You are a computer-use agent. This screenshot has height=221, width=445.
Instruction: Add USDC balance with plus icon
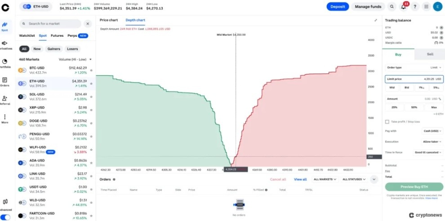click(x=441, y=38)
